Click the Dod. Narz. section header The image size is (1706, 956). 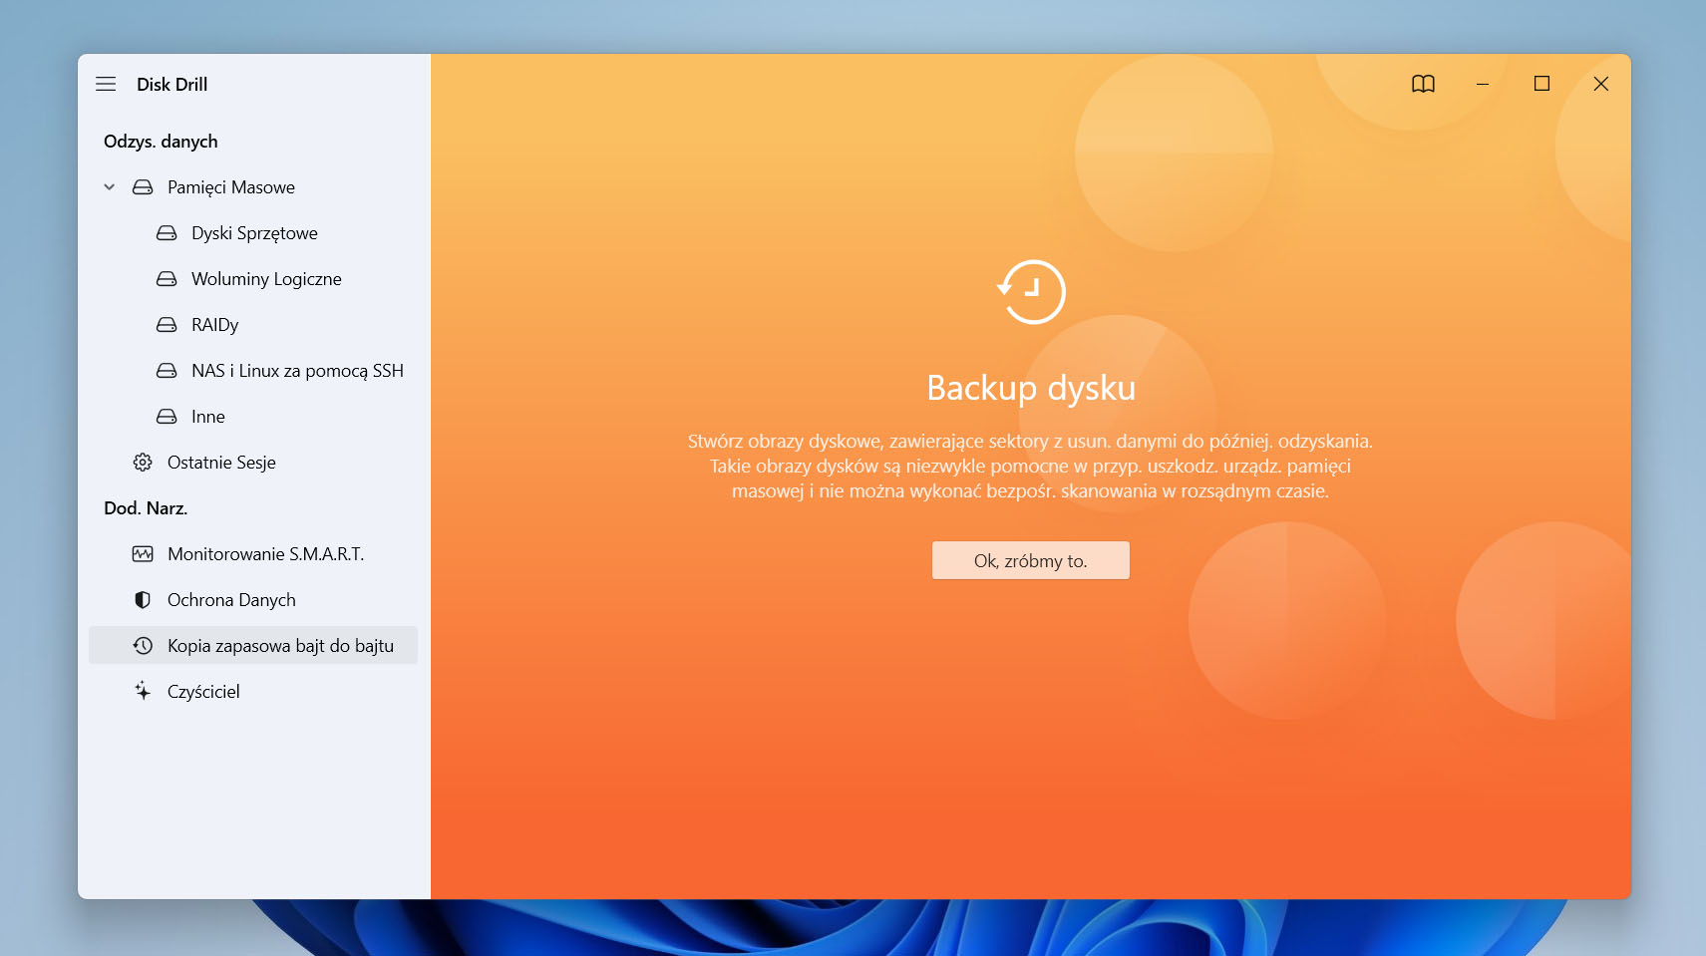click(x=146, y=508)
